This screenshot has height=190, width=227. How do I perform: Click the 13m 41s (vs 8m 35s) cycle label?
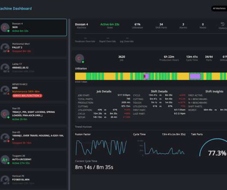point(173,134)
